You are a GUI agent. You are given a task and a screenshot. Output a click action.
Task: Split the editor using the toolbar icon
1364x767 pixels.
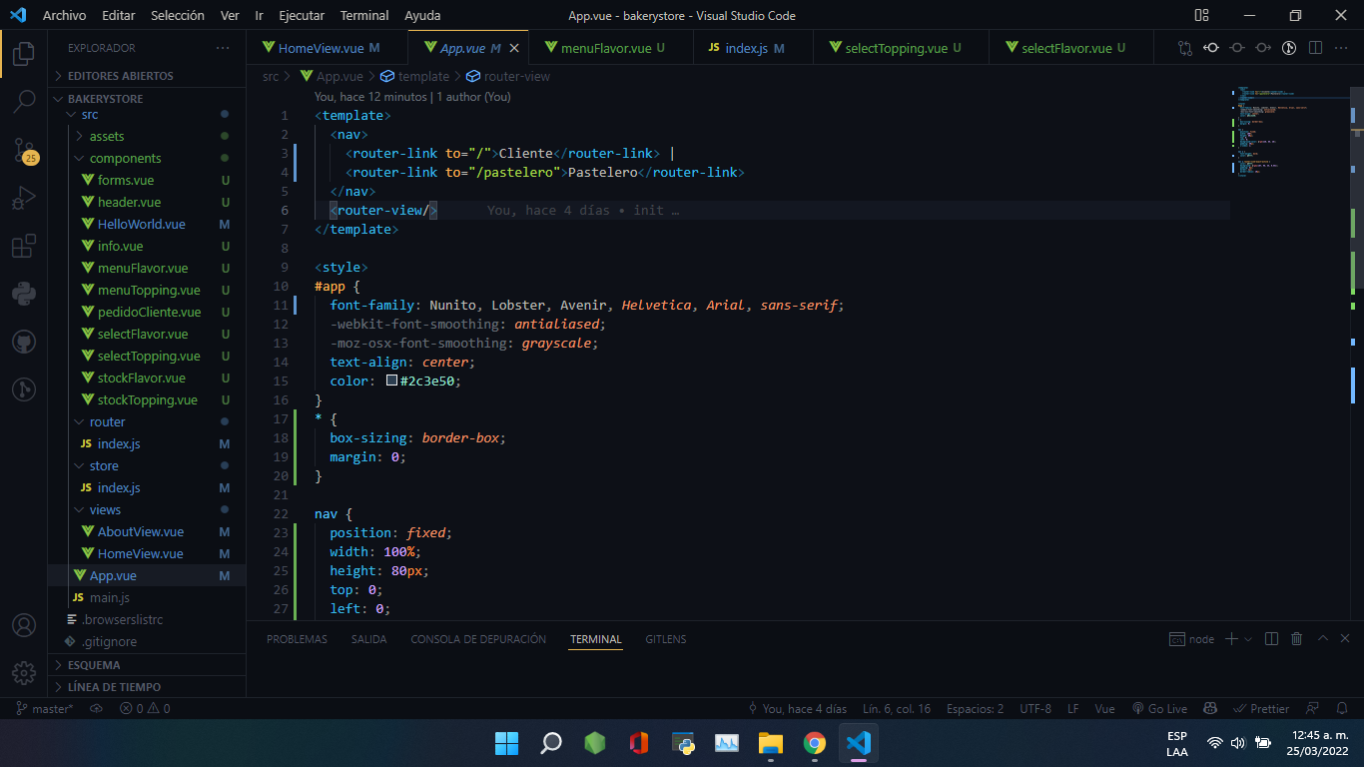(1314, 47)
